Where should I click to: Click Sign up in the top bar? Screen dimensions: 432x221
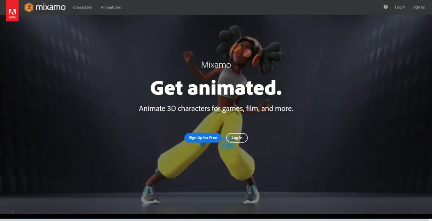(x=419, y=7)
